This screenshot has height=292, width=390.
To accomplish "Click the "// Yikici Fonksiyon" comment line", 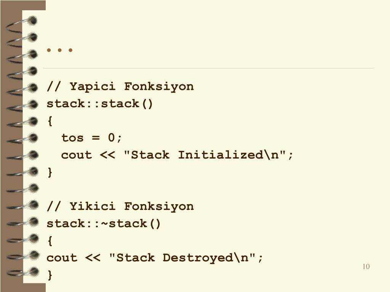I will click(x=120, y=206).
